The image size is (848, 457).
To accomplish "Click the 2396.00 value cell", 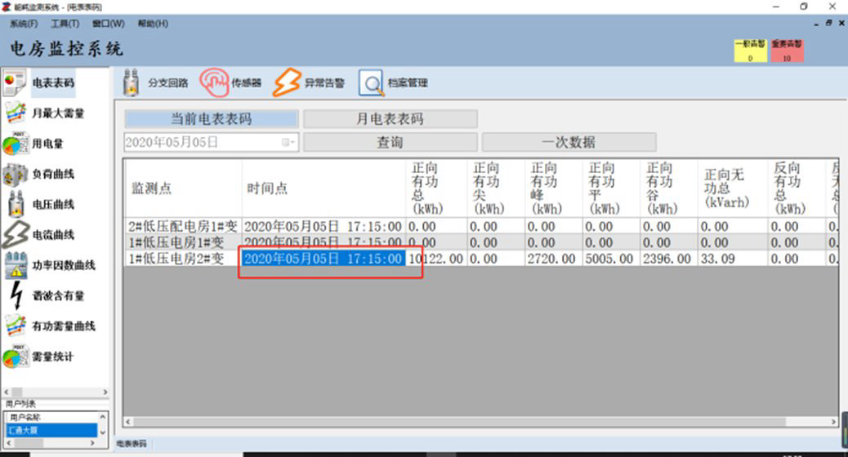I will tap(670, 259).
